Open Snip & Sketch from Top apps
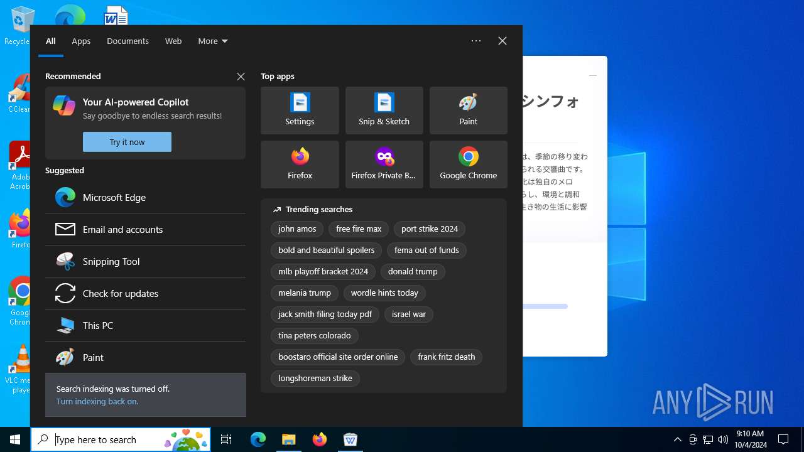This screenshot has width=804, height=452. (384, 110)
